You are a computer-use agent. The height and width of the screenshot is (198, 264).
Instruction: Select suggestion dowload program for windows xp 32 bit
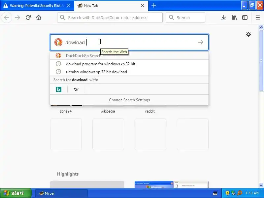pyautogui.click(x=129, y=64)
